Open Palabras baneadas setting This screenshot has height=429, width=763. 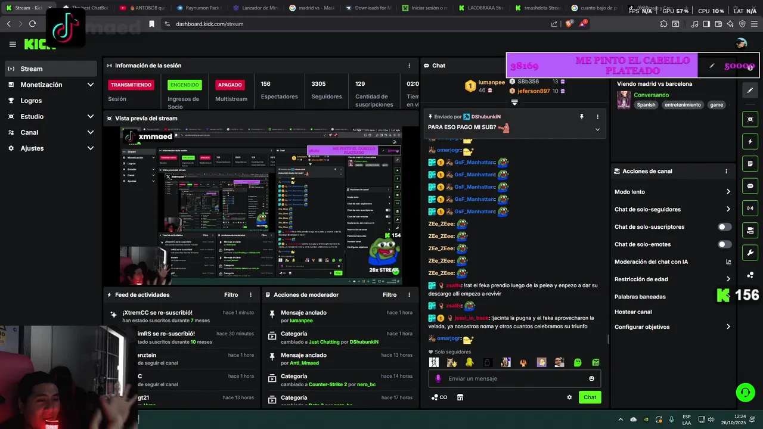pos(640,297)
